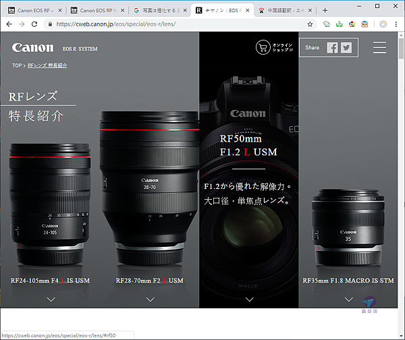This screenshot has height=340, width=405.
Task: Open the RFレンズ 特長紹介 breadcrumb link
Action: coord(47,65)
